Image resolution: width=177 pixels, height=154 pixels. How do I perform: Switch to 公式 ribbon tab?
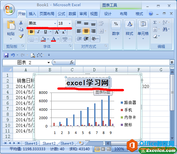pos(61,14)
